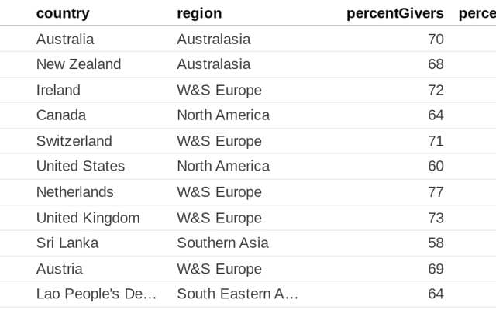496x310 pixels.
Task: Select the Canada country cell
Action: (x=61, y=115)
